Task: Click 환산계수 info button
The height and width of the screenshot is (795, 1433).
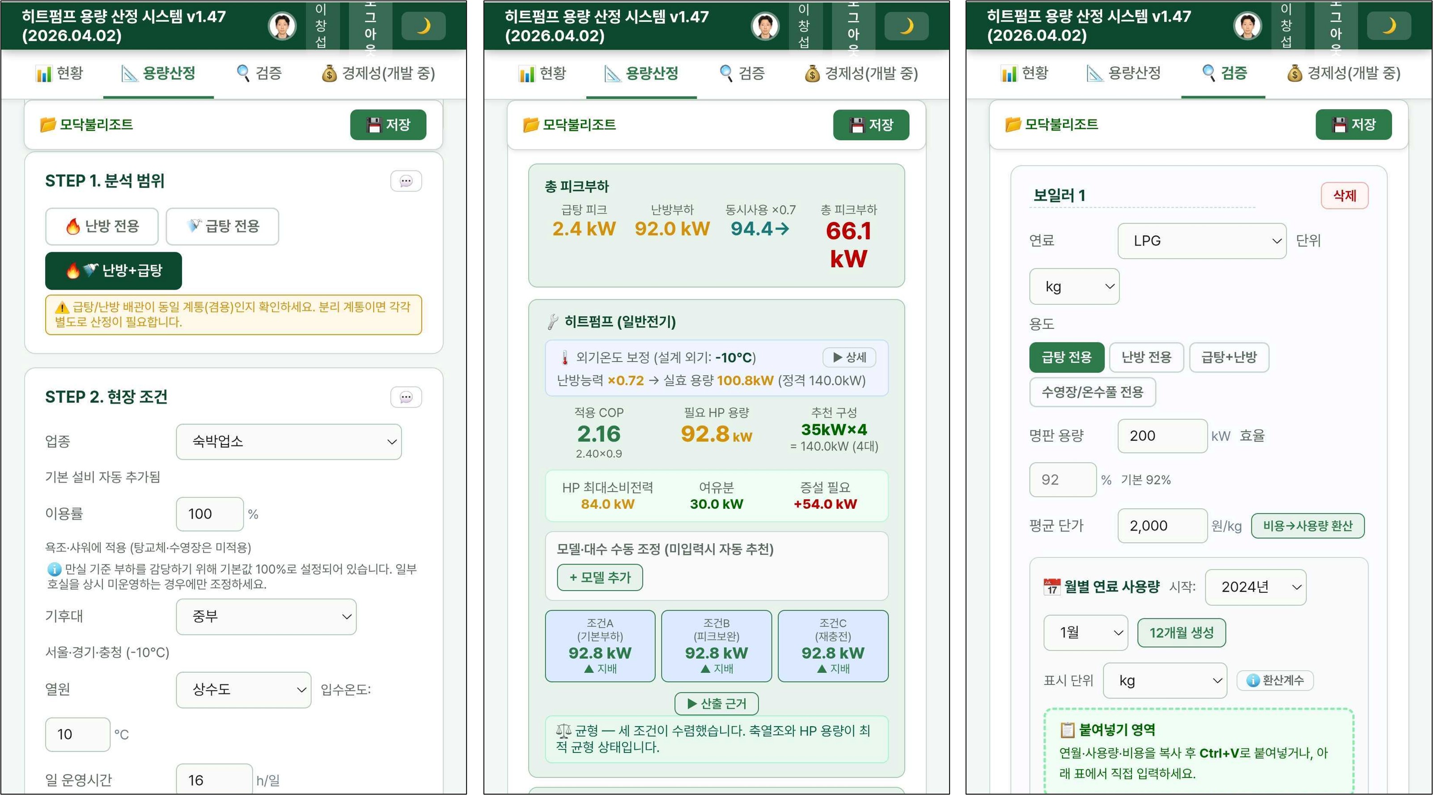Action: 1275,680
